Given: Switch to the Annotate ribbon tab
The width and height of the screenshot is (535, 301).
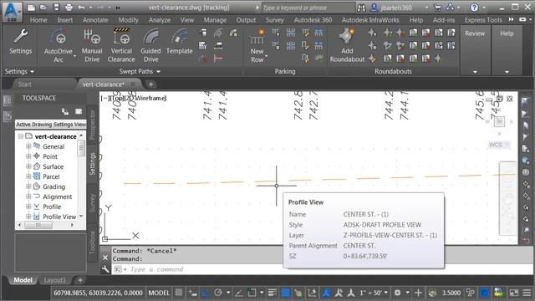Looking at the screenshot, I should (x=95, y=20).
